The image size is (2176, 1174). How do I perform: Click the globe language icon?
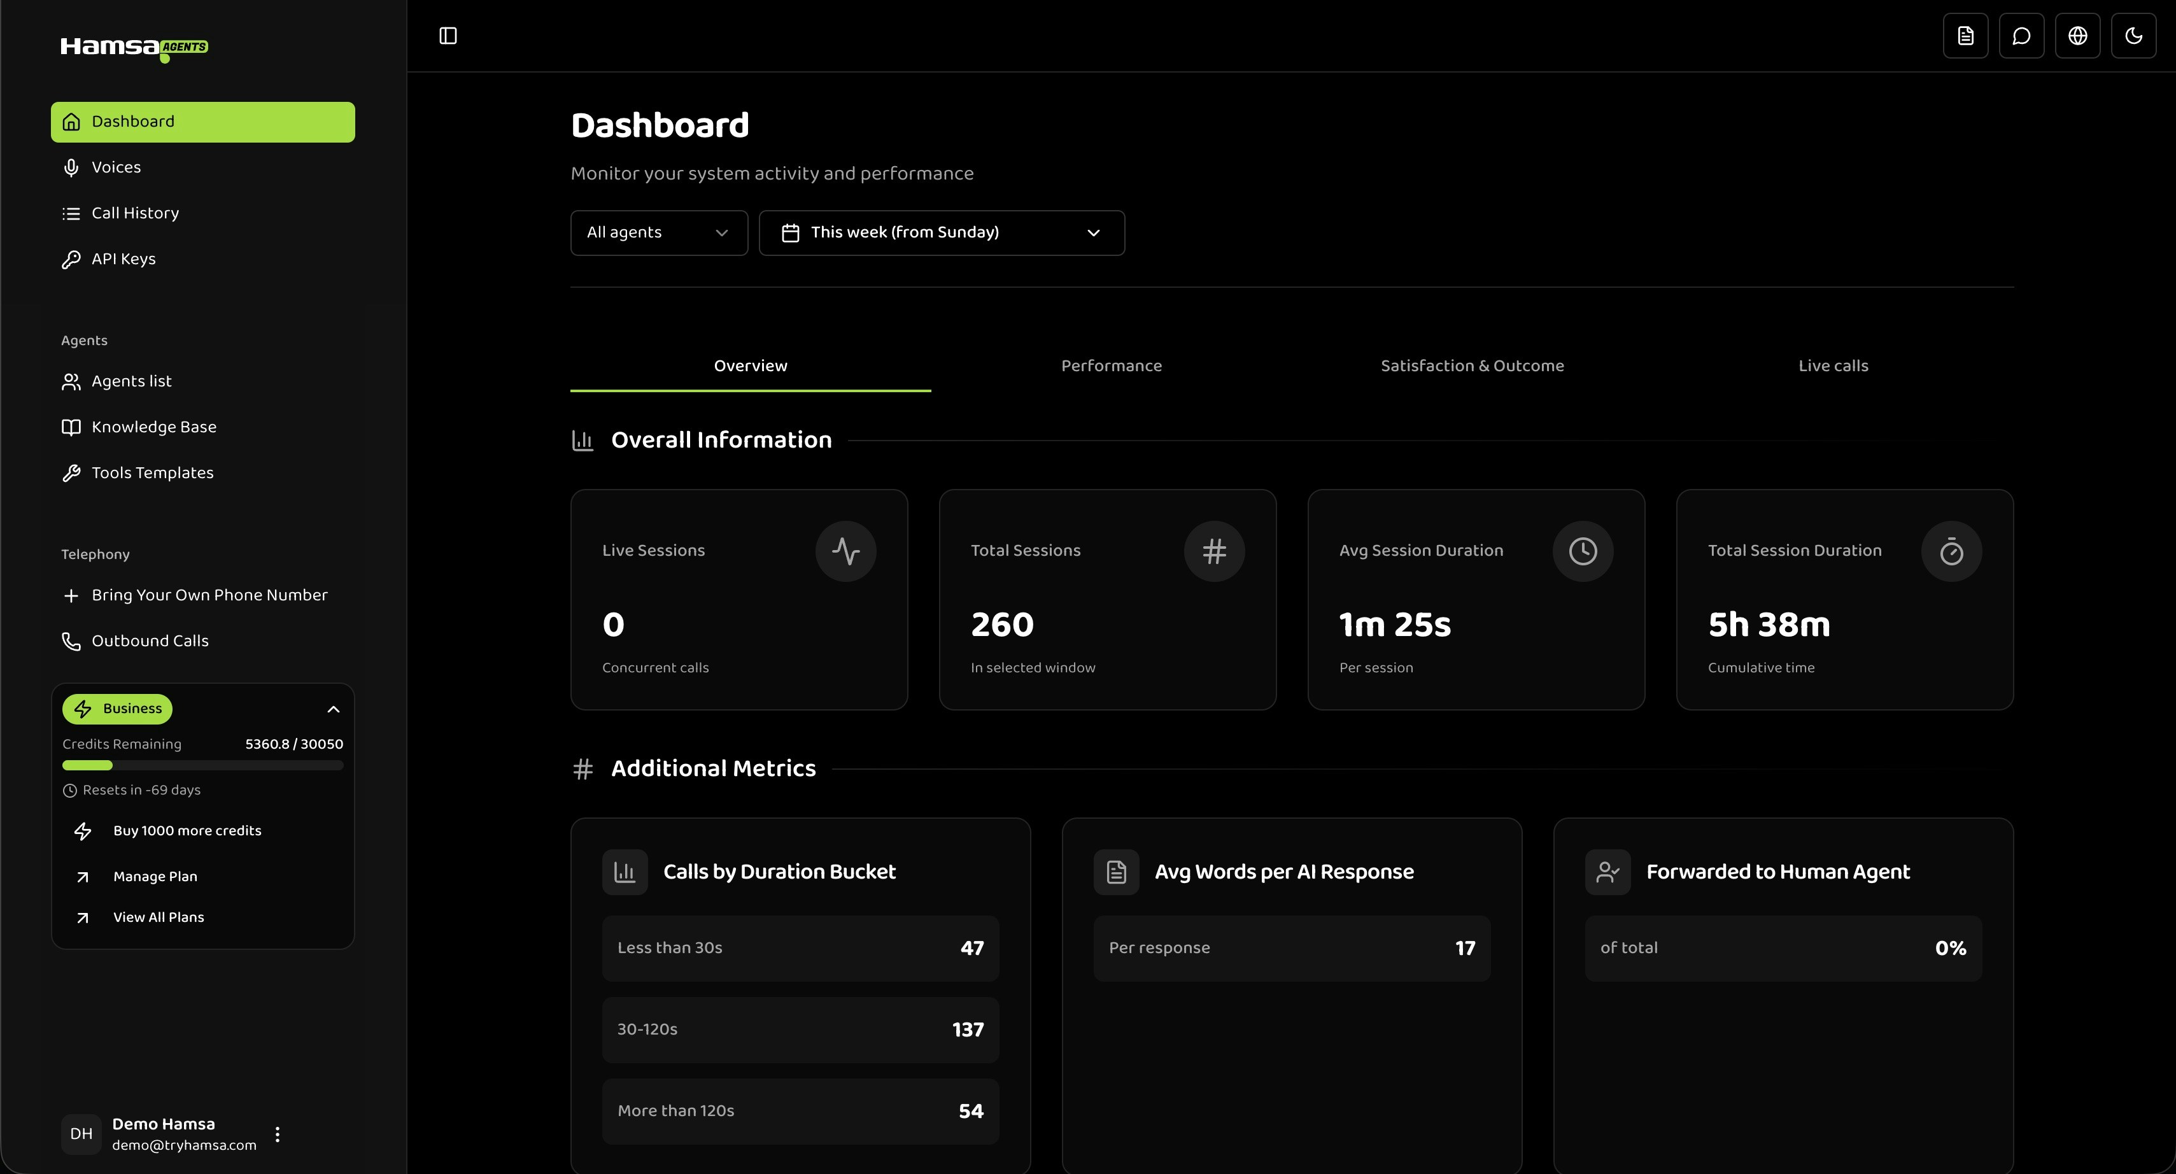point(2078,36)
